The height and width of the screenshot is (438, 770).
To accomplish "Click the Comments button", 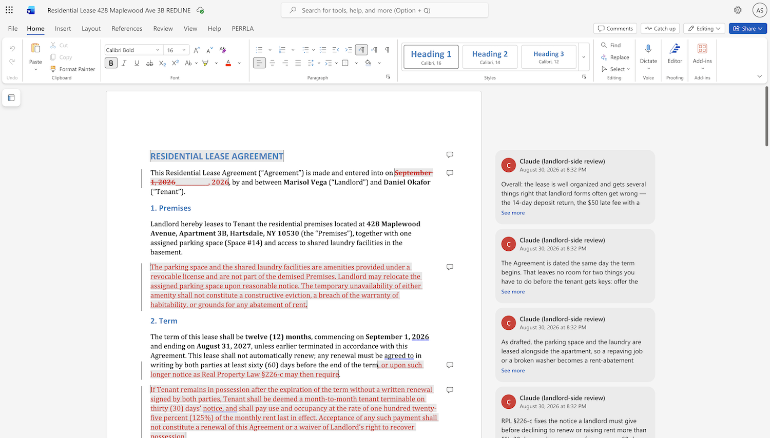I will click(615, 29).
